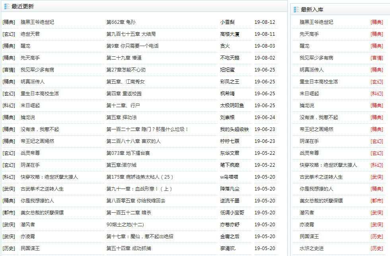This screenshot has height=256, width=390.
Task: Read chapter 第二十九章 懵逼
Action: (x=124, y=58)
